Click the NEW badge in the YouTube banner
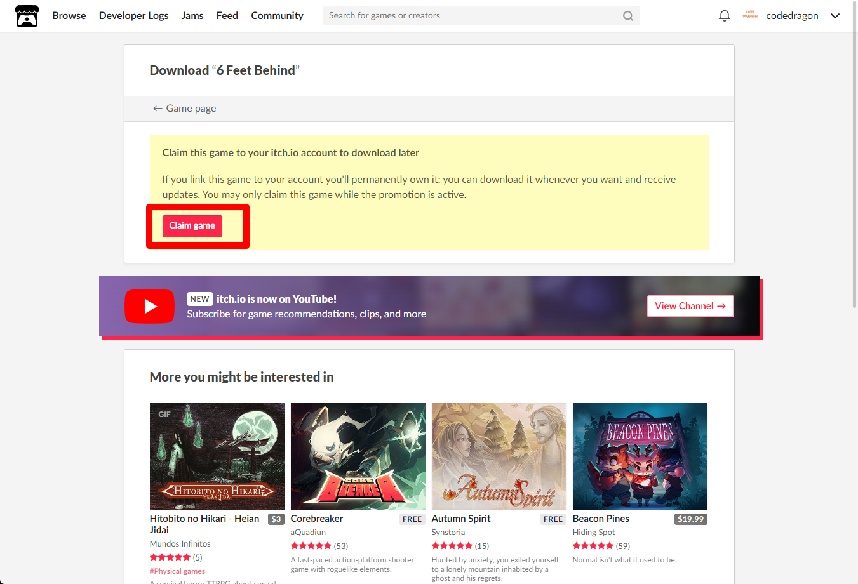858x584 pixels. point(199,299)
